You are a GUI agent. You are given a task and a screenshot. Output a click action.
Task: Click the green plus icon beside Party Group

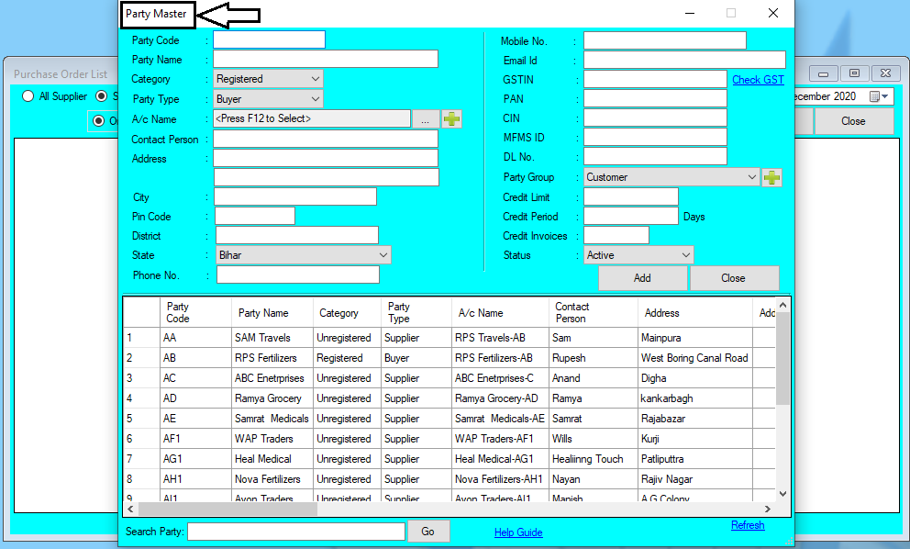point(771,176)
